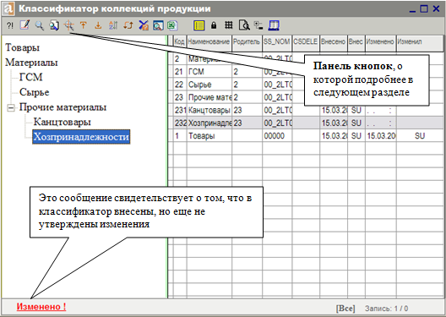Select 'Товары' in the tree

[23, 47]
